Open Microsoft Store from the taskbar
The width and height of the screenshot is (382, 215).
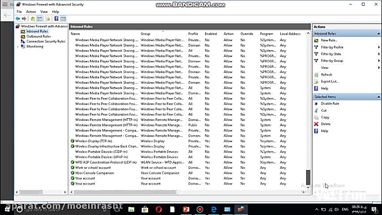(x=145, y=209)
